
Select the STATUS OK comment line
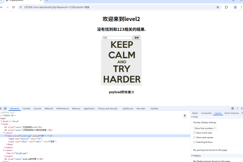point(8,115)
